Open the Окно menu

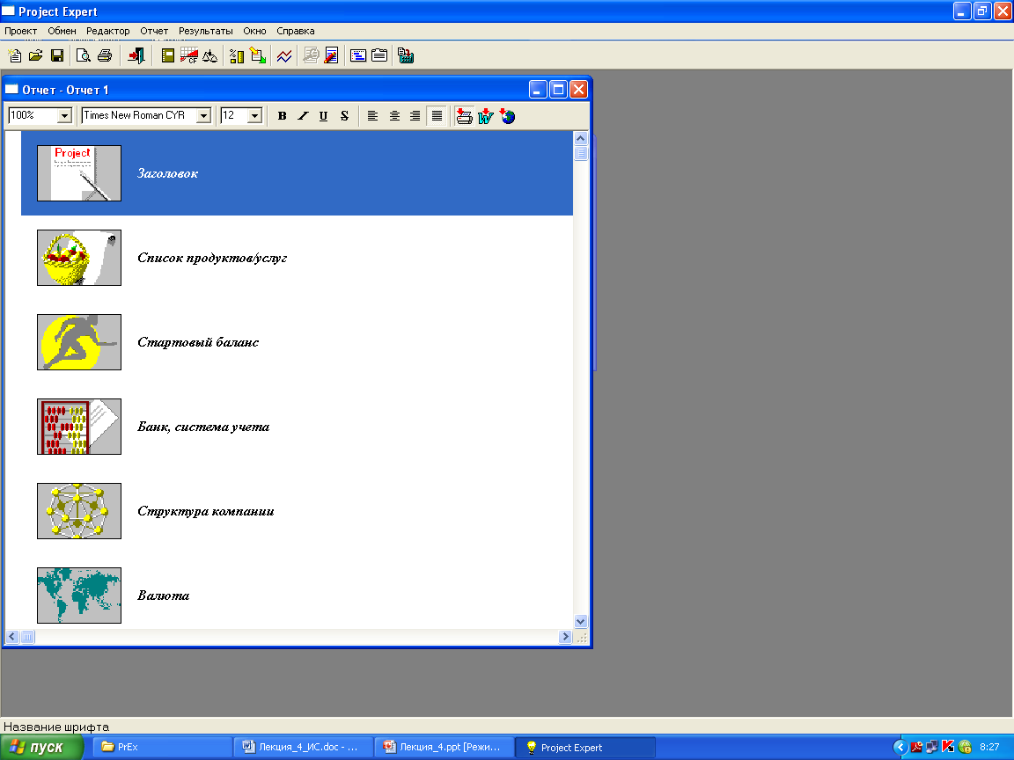click(x=254, y=31)
